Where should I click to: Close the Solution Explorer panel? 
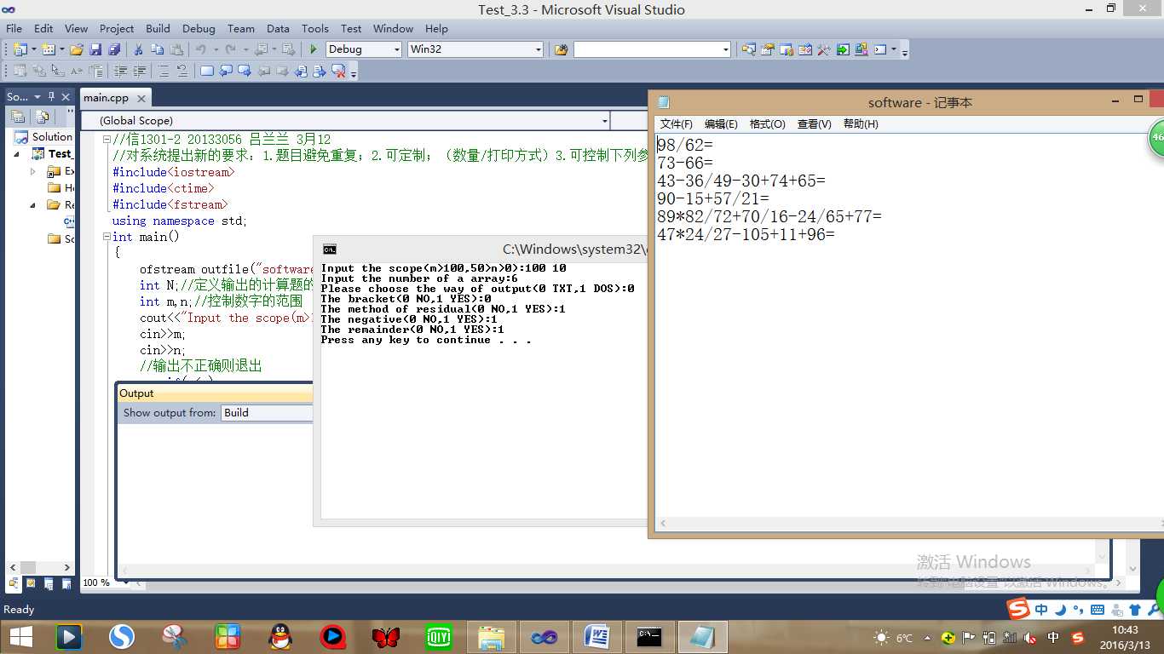66,97
